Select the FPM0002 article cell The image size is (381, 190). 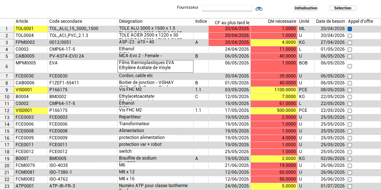[x=30, y=42]
